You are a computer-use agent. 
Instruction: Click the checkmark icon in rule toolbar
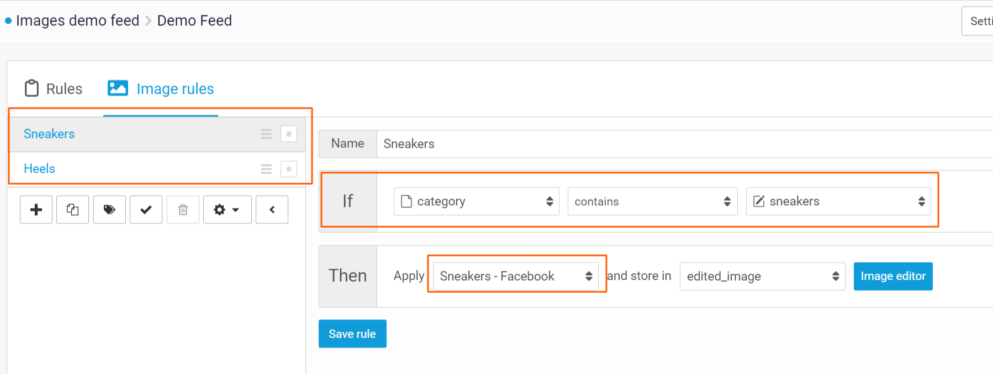[x=146, y=210]
